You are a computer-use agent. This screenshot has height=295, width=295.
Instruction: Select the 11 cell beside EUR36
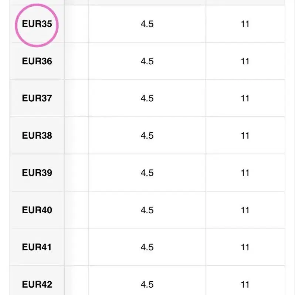pos(245,61)
